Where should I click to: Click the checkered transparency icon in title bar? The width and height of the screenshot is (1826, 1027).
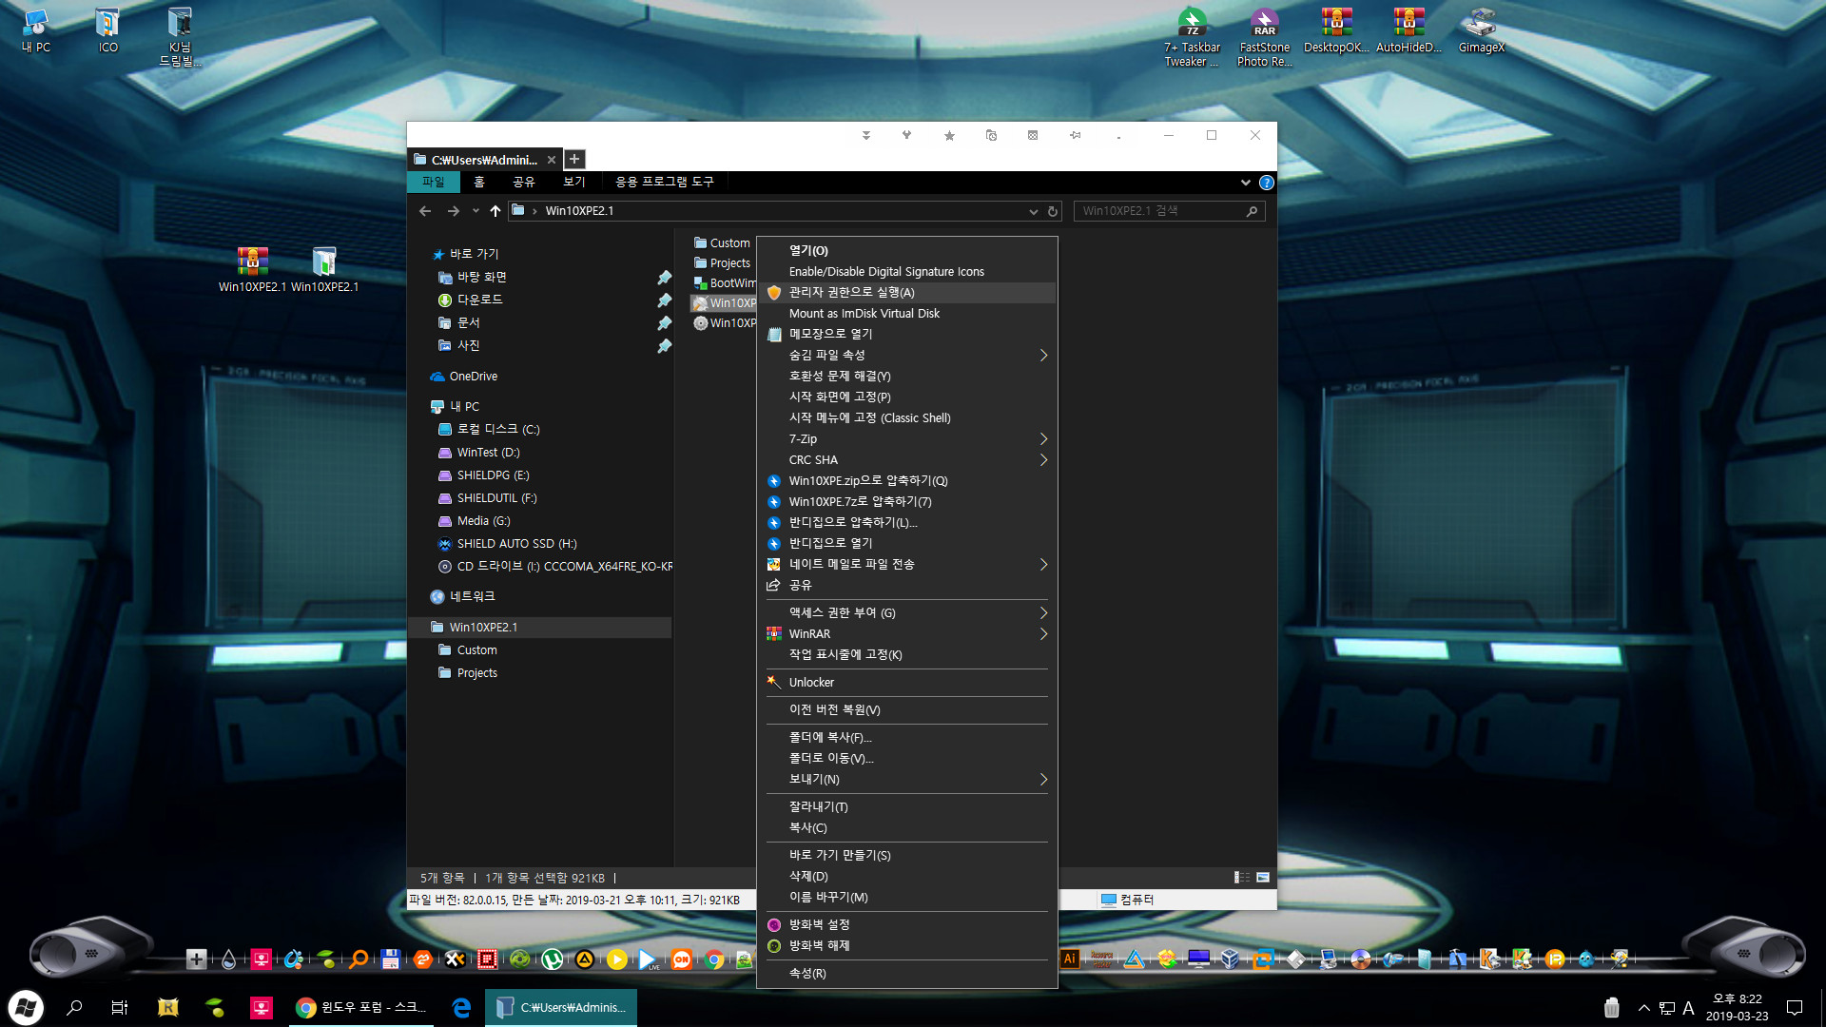coord(1033,136)
